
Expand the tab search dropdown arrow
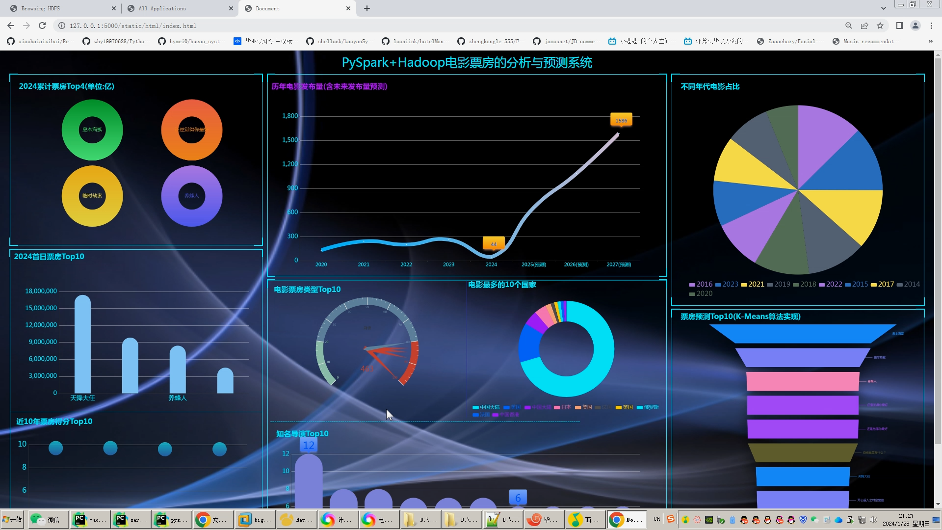(x=883, y=8)
